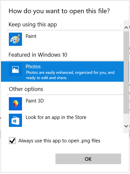Click the "How do you want to open this file?" title
130x174 pixels.
click(59, 11)
